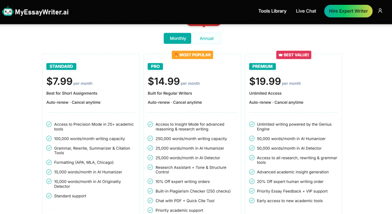Click 'Priority Essay Feedback + VIP support' text
The height and width of the screenshot is (214, 392).
click(292, 191)
